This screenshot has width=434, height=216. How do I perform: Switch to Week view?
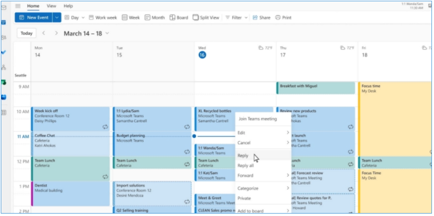[131, 18]
